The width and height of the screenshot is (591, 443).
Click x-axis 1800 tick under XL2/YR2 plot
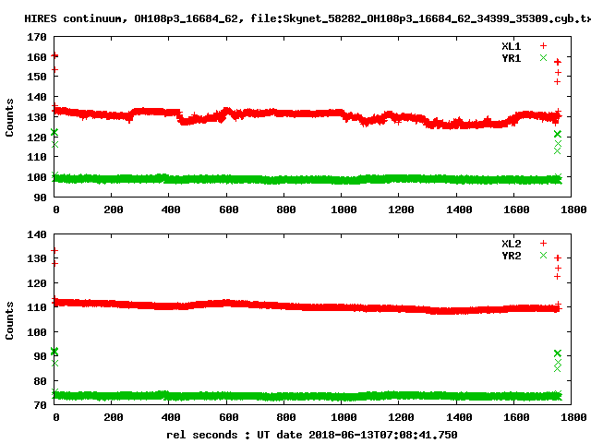coord(573,417)
